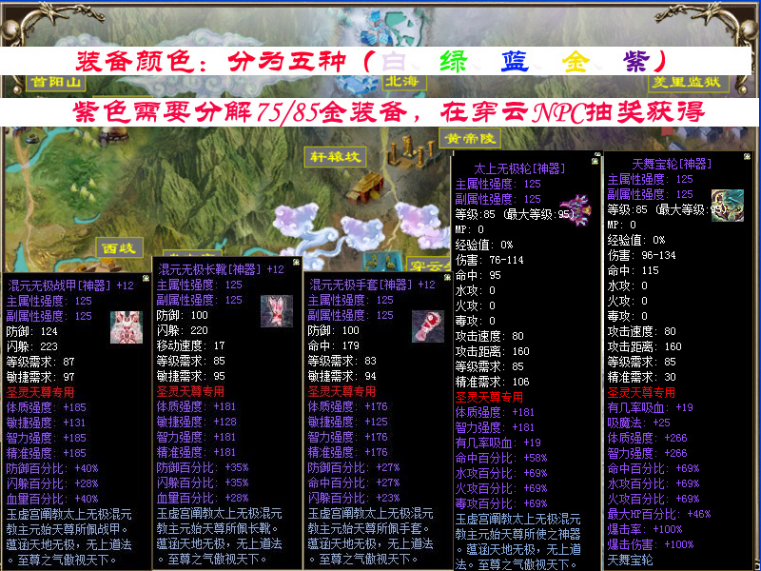The height and width of the screenshot is (571, 761).
Task: Click 命中百分比: +58% line
Action: click(501, 458)
